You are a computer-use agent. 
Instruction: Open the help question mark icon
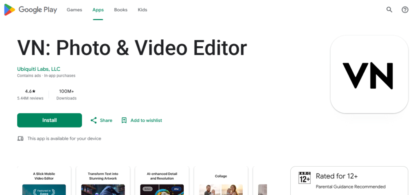(405, 10)
